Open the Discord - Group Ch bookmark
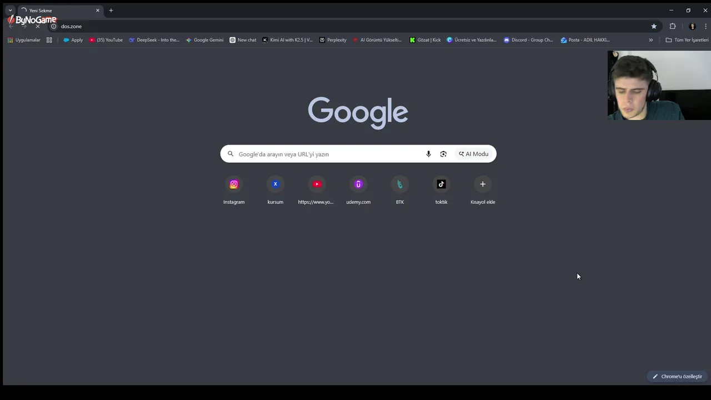711x400 pixels. [528, 40]
